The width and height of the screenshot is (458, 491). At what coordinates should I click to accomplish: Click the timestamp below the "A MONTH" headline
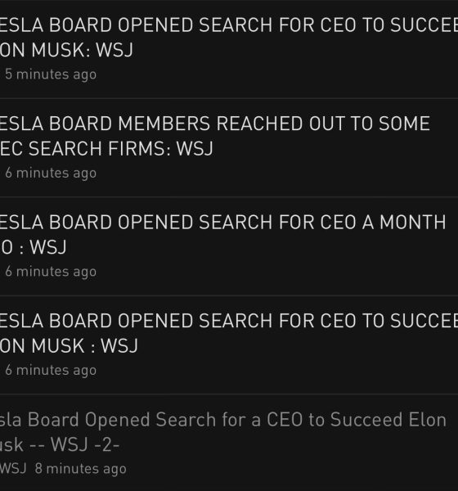pyautogui.click(x=51, y=272)
